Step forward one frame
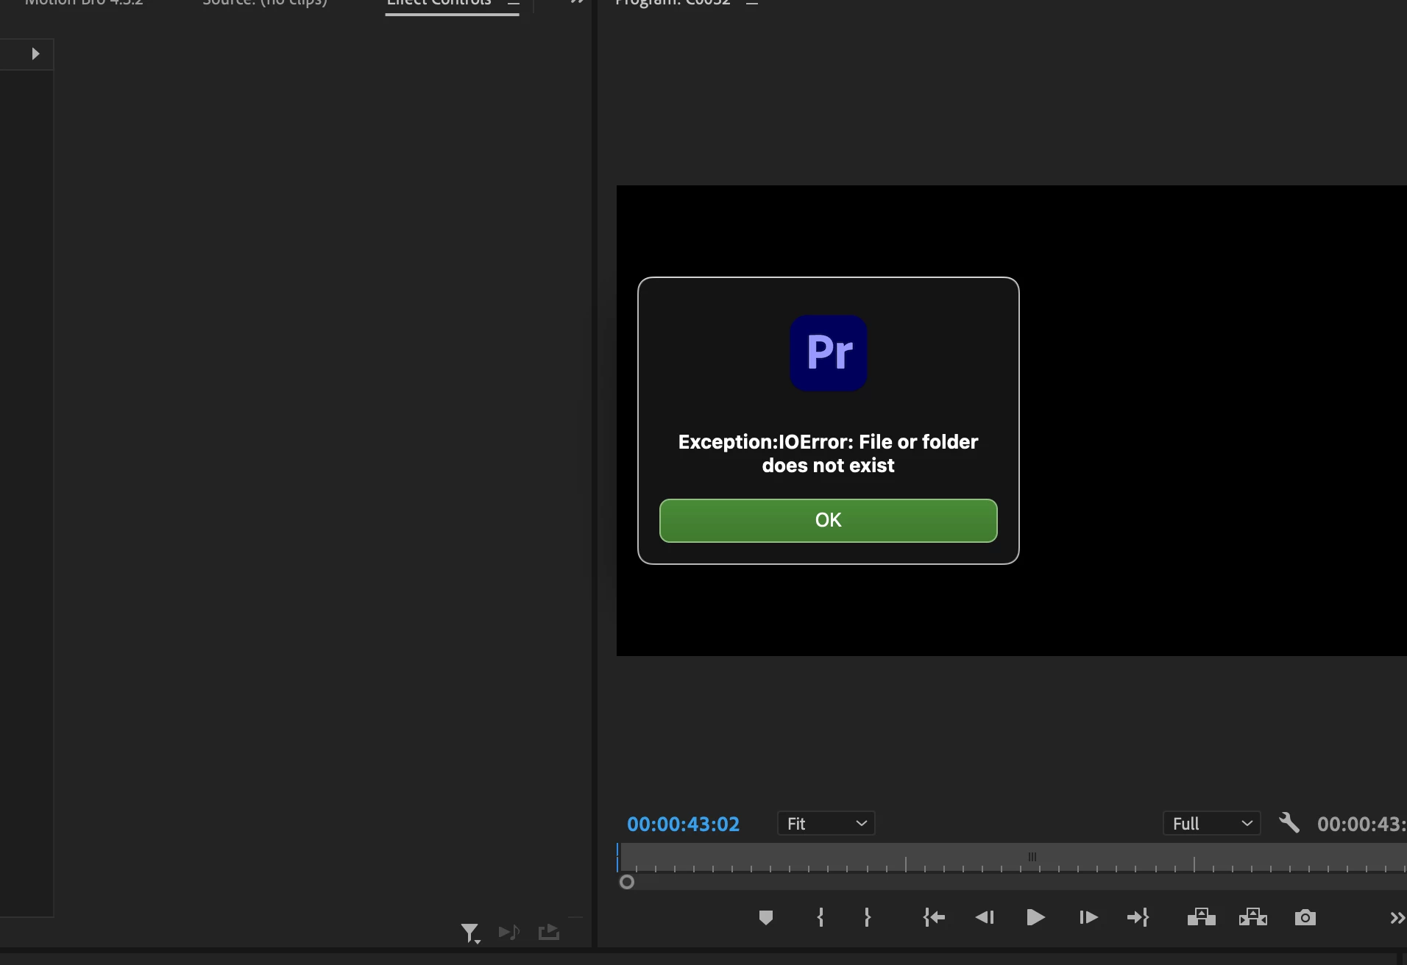Screen dimensions: 1407x965 pos(1088,917)
